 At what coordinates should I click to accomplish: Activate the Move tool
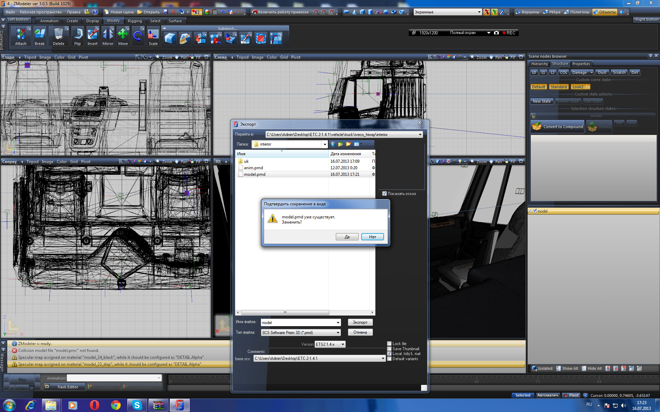(x=123, y=35)
